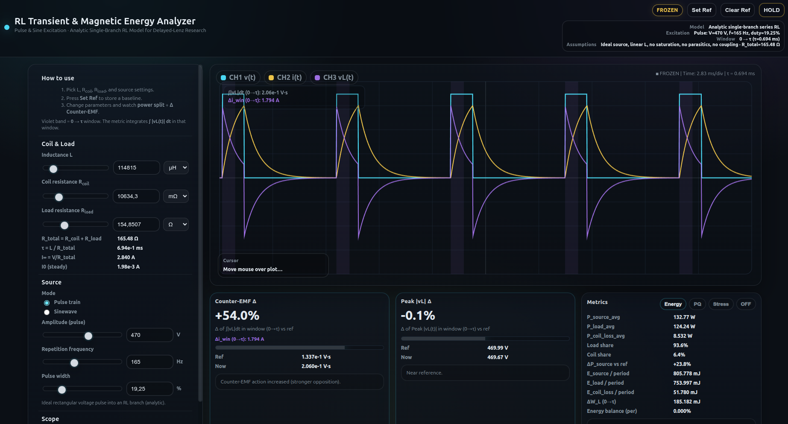Toggle the CH3 vL(t) channel chip
The width and height of the screenshot is (788, 424).
point(334,77)
